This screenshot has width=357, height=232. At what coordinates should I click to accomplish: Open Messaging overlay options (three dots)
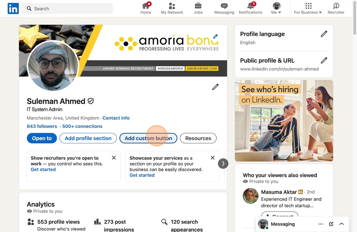coord(321,224)
